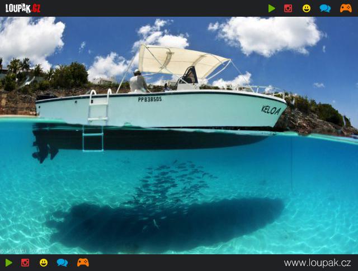This screenshot has height=271, width=358.
Task: Click the LOUPAK.CZ logo in the header
Action: [23, 8]
